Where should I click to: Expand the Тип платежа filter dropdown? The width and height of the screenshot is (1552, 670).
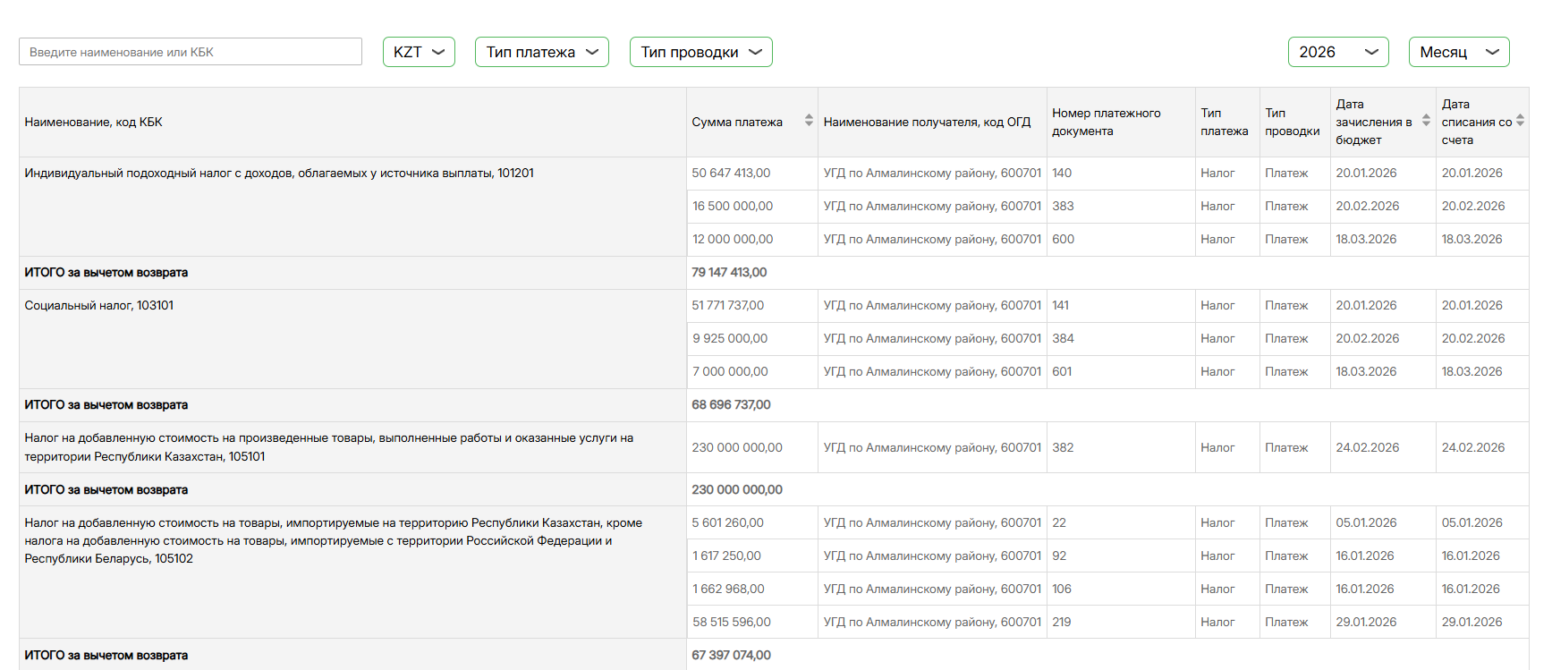(x=541, y=52)
